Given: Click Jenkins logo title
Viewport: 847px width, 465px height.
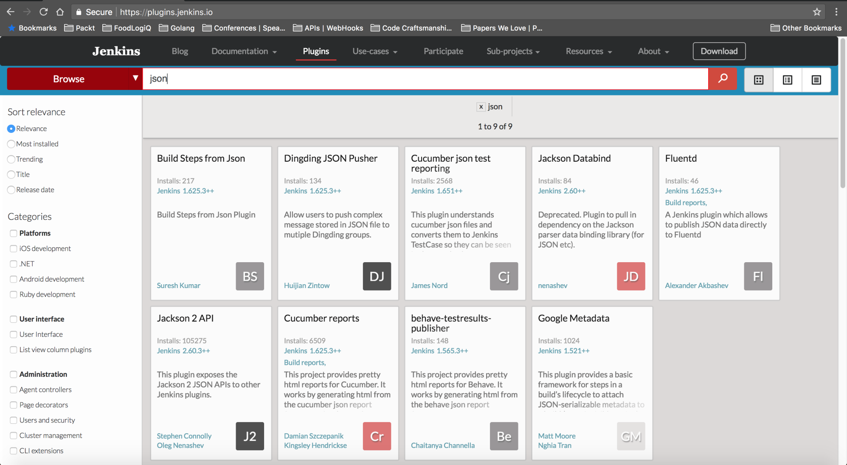Looking at the screenshot, I should coord(116,51).
